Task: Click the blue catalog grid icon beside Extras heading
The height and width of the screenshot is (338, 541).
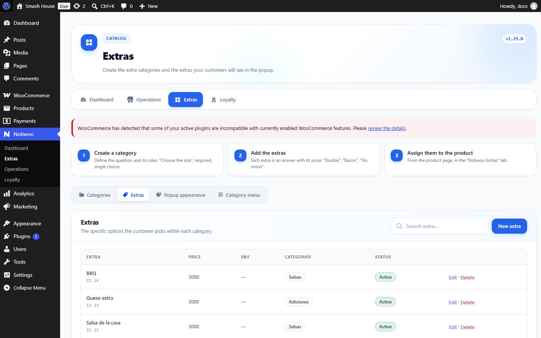Action: click(89, 42)
